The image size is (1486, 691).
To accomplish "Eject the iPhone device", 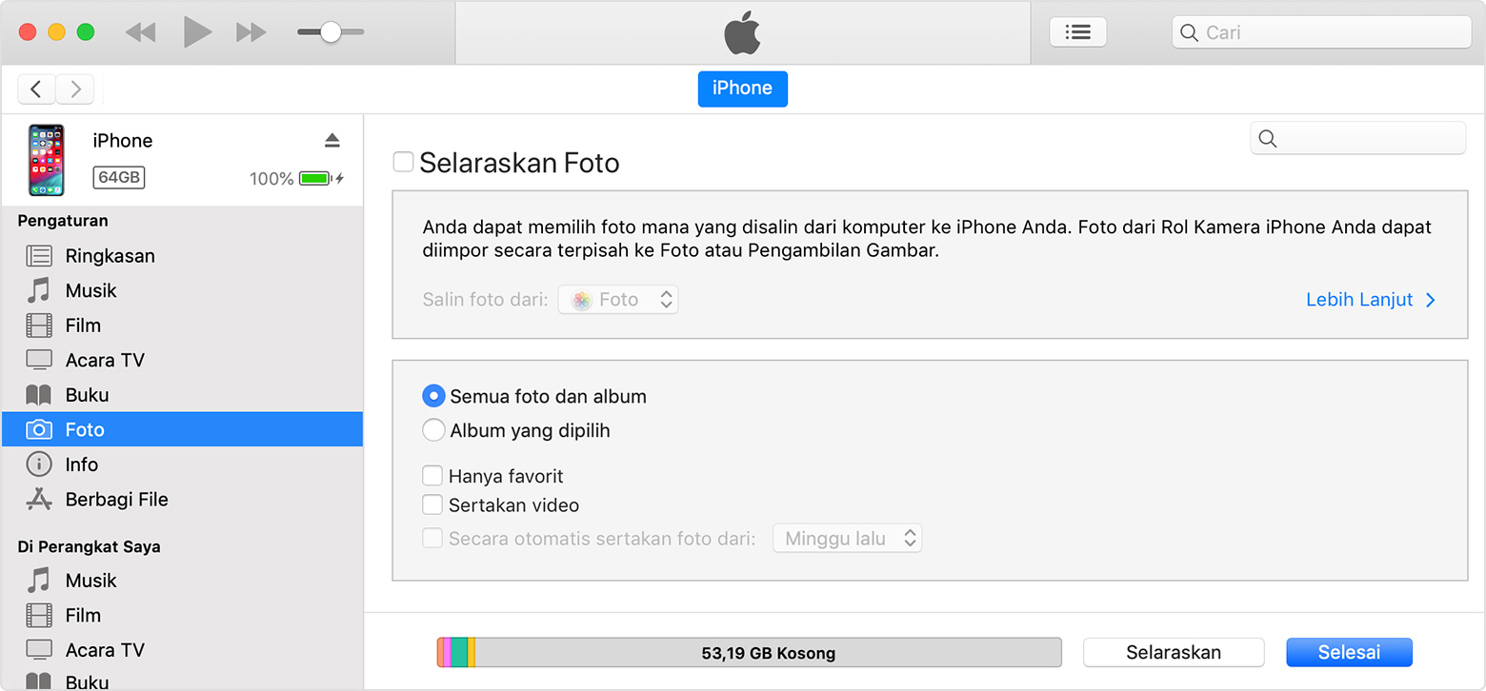I will coord(331,141).
